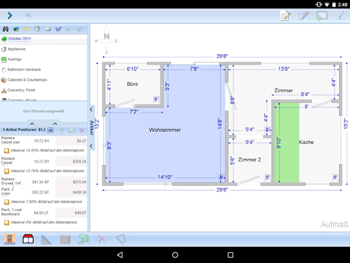Open the favorites star icon

tap(27, 29)
